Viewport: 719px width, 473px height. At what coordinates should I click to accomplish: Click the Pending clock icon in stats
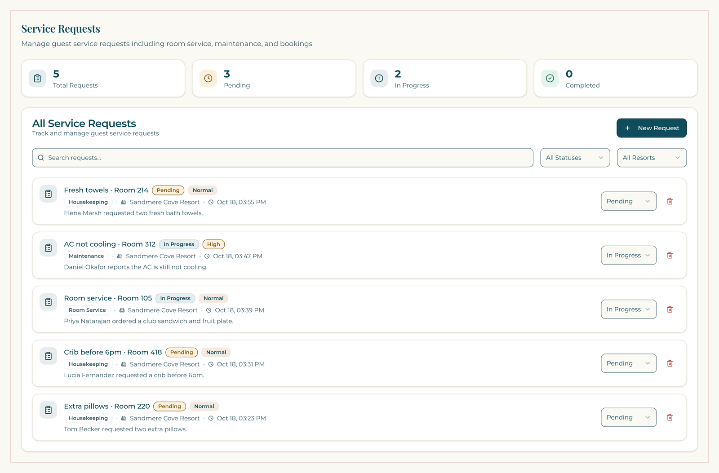pos(208,78)
